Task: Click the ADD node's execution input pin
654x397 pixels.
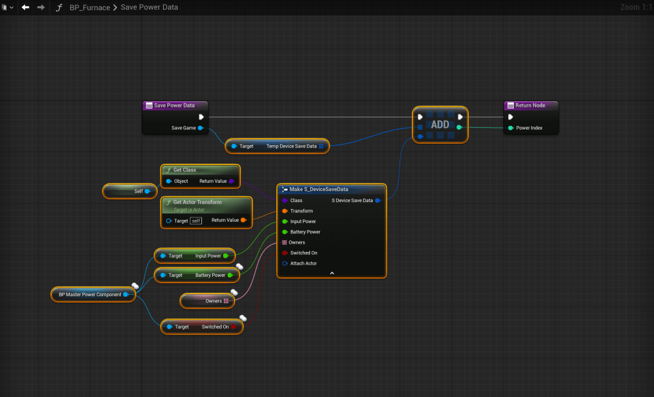Action: tap(420, 117)
